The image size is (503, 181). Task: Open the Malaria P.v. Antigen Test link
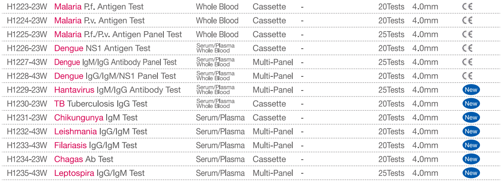99,20
